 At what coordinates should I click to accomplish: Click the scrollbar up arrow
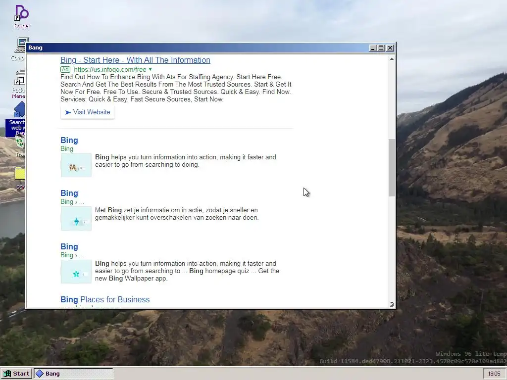[392, 59]
